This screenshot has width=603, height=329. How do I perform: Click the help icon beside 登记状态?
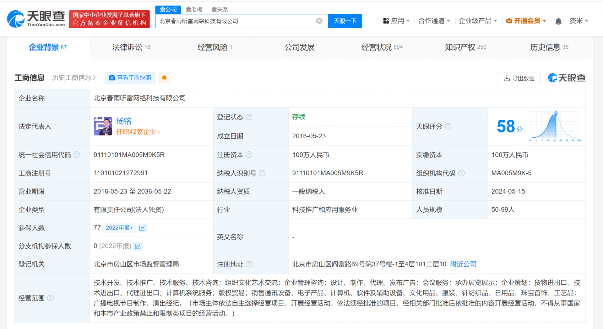[249, 117]
